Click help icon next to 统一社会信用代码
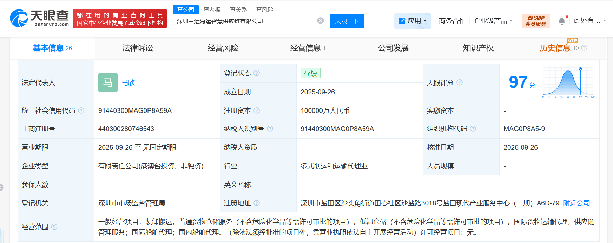 (x=81, y=110)
